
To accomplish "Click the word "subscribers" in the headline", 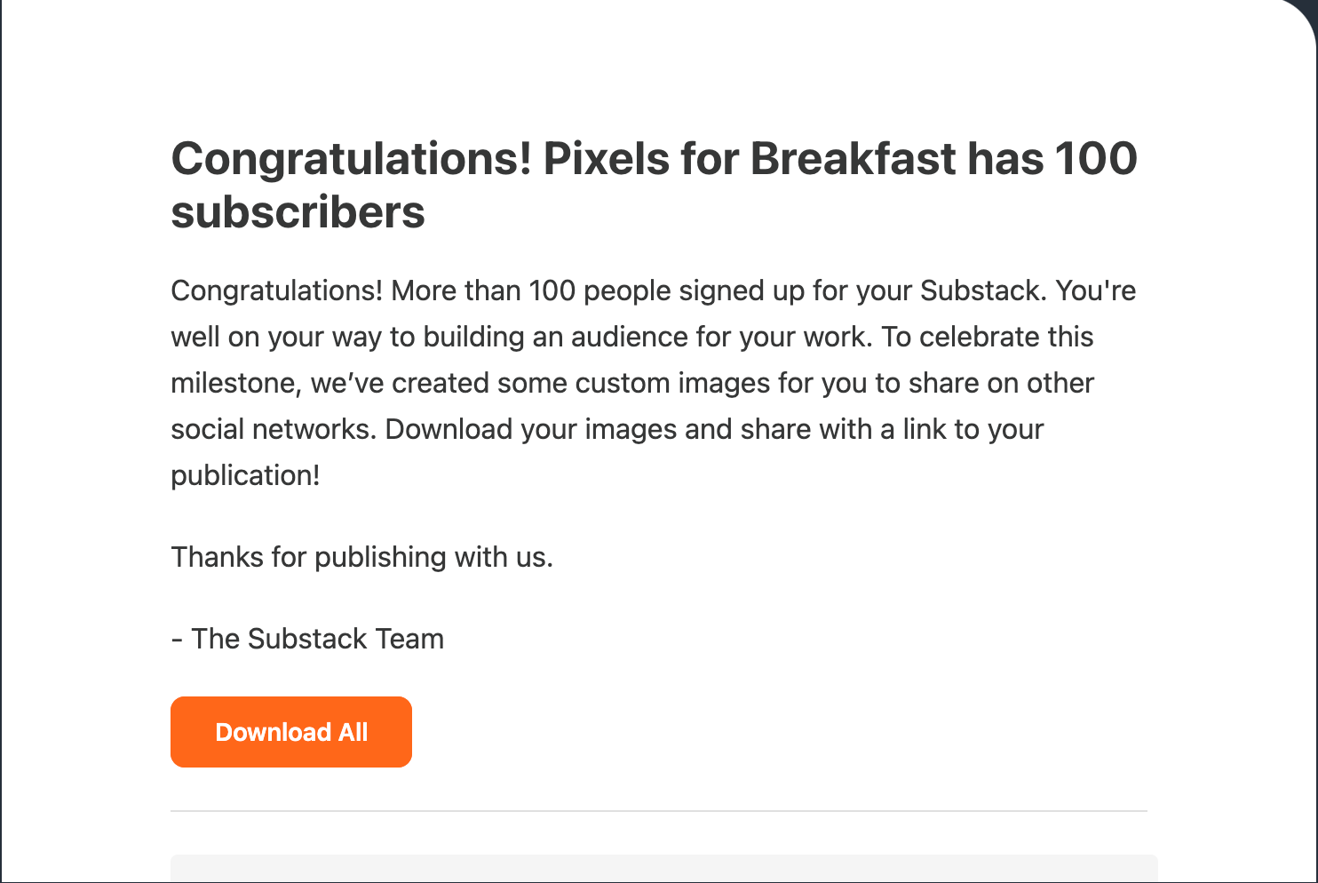I will (298, 212).
